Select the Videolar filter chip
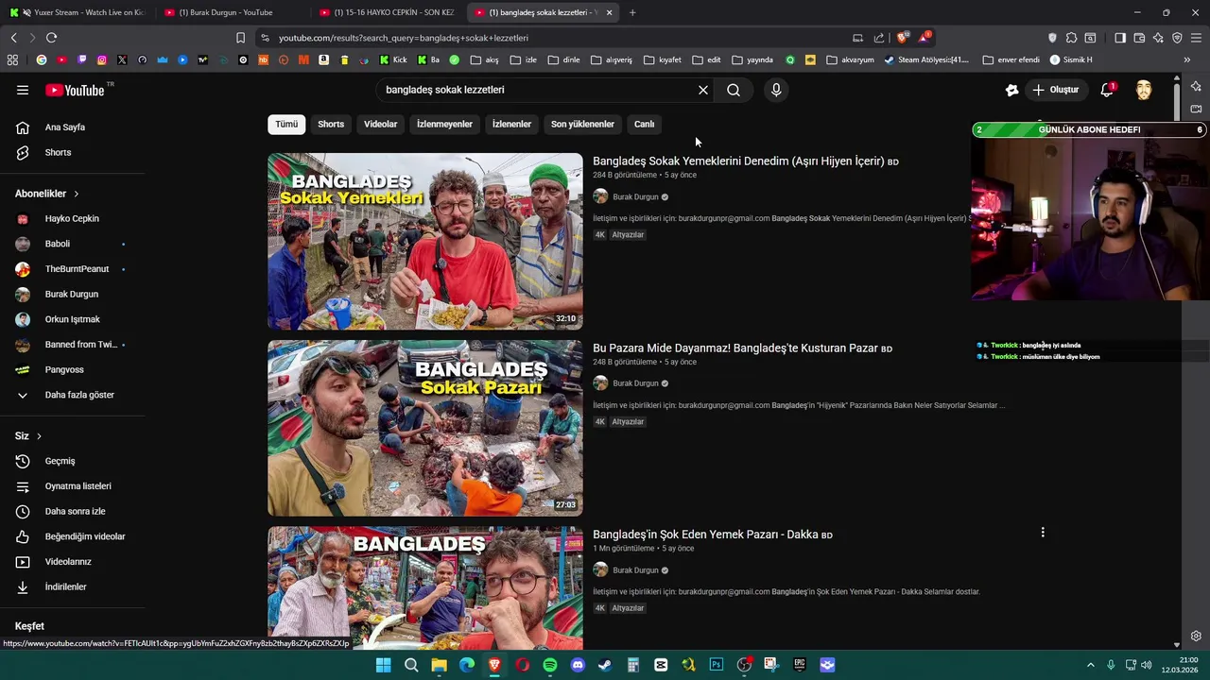Image resolution: width=1210 pixels, height=680 pixels. point(381,124)
